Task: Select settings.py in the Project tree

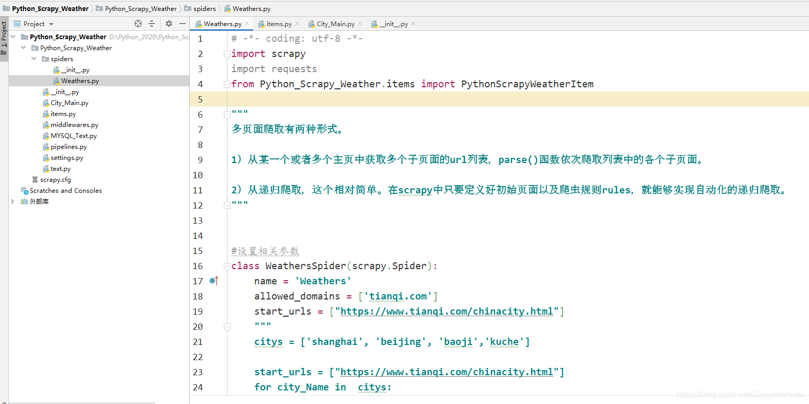Action: coord(63,158)
